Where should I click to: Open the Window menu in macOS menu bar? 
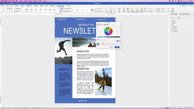40,1
